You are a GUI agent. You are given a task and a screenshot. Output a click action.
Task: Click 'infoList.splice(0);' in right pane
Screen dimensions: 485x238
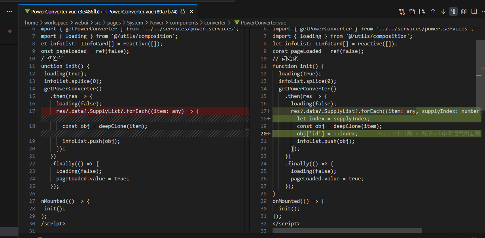307,81
